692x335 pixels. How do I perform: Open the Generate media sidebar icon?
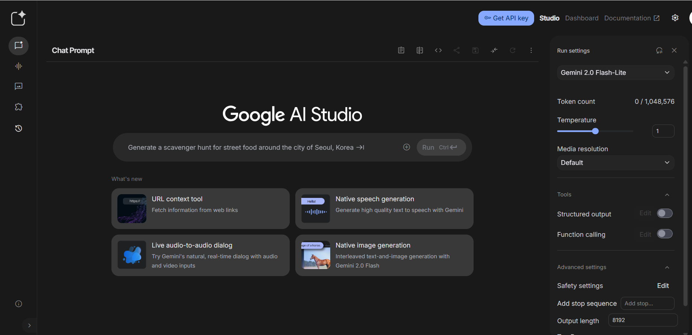[x=19, y=86]
